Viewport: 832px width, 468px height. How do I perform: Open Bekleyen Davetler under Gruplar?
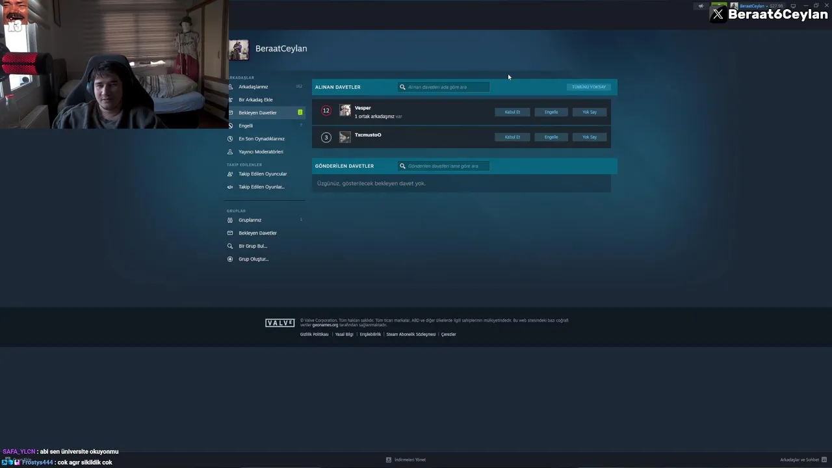257,233
